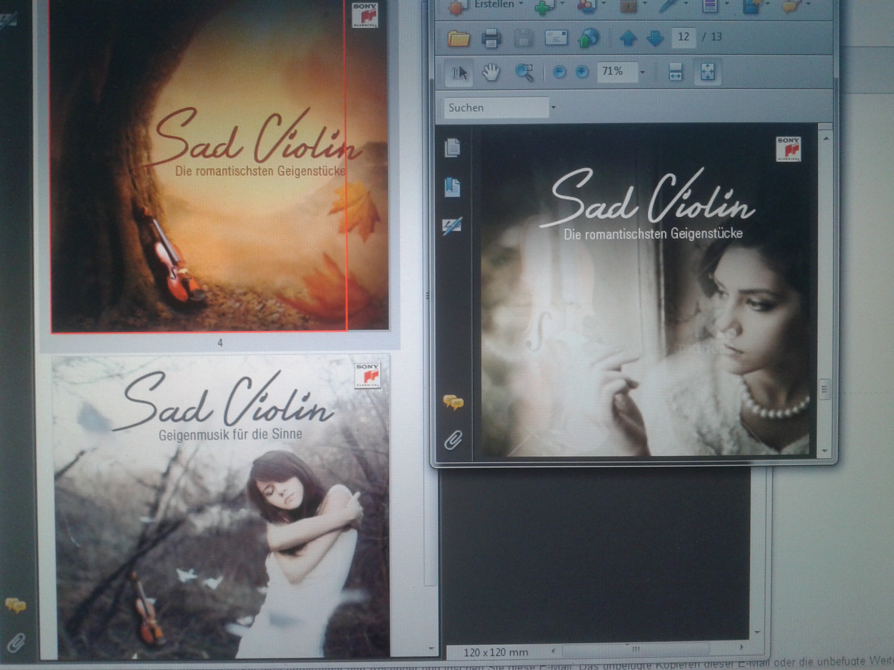
Task: Open the bookmarks navigation panel
Action: (453, 187)
